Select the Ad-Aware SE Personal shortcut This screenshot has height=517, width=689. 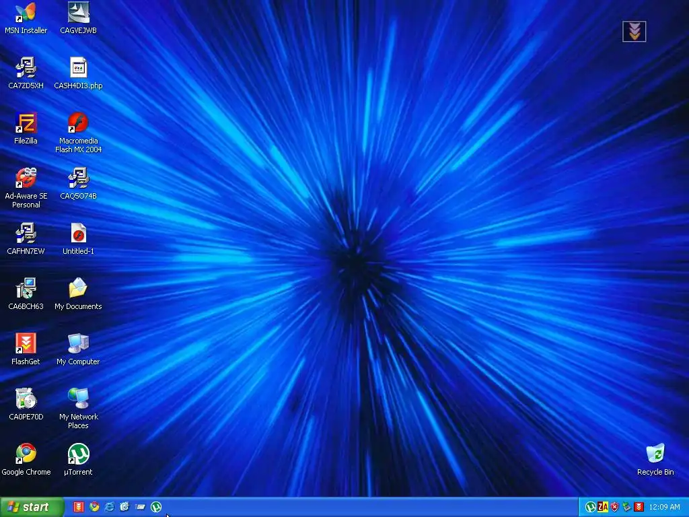click(26, 188)
